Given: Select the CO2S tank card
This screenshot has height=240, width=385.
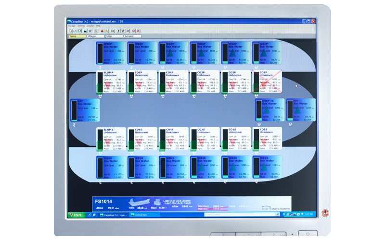Looking at the screenshot, I should [x=236, y=139].
